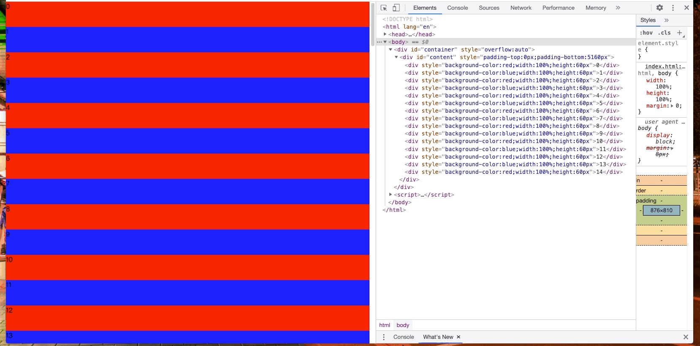Viewport: 700px width, 346px height.
Task: Click the display: block user agent rule
Action: click(x=661, y=138)
